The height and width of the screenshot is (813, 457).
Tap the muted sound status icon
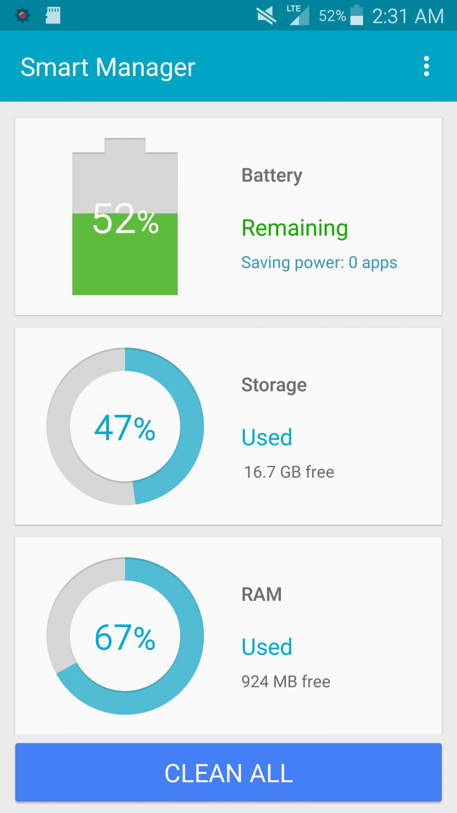266,16
